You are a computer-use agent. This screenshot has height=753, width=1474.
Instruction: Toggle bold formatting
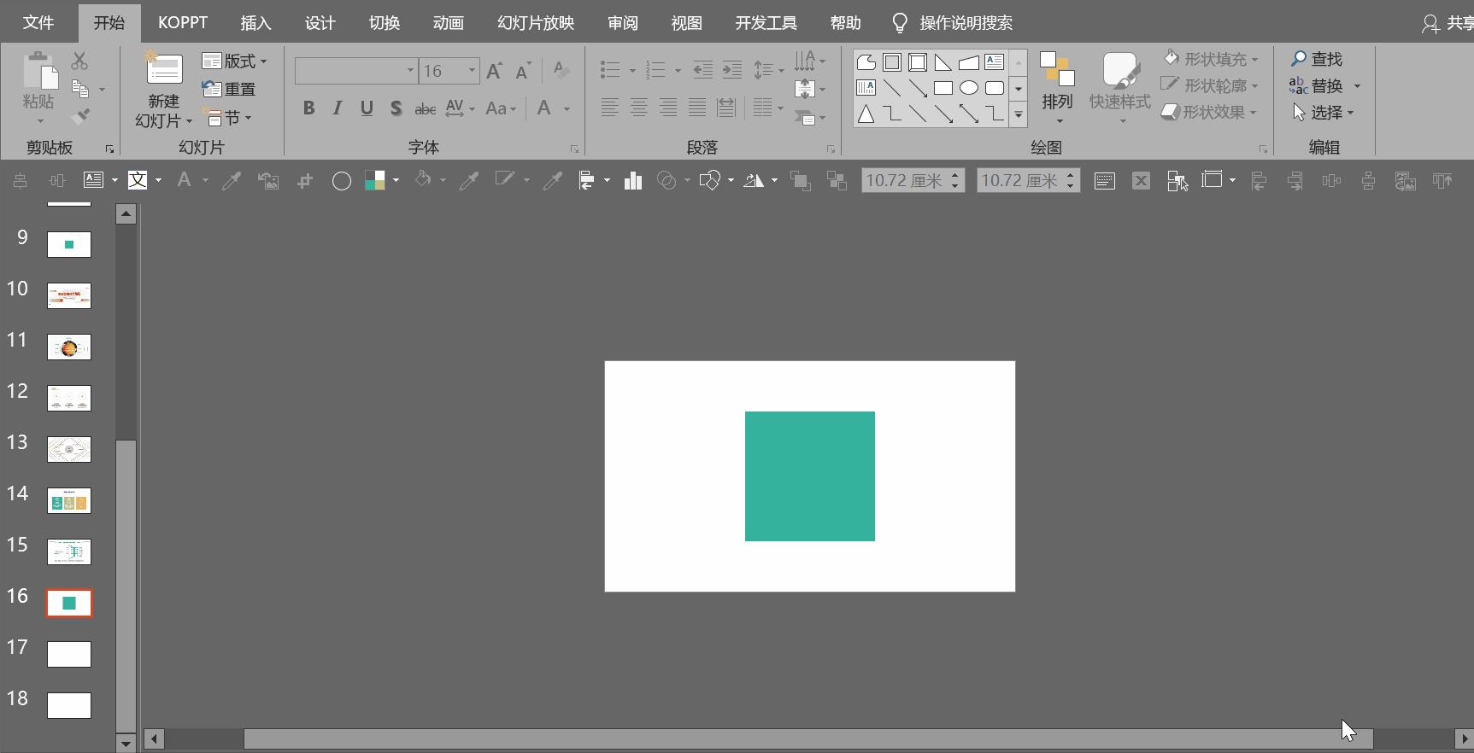308,108
